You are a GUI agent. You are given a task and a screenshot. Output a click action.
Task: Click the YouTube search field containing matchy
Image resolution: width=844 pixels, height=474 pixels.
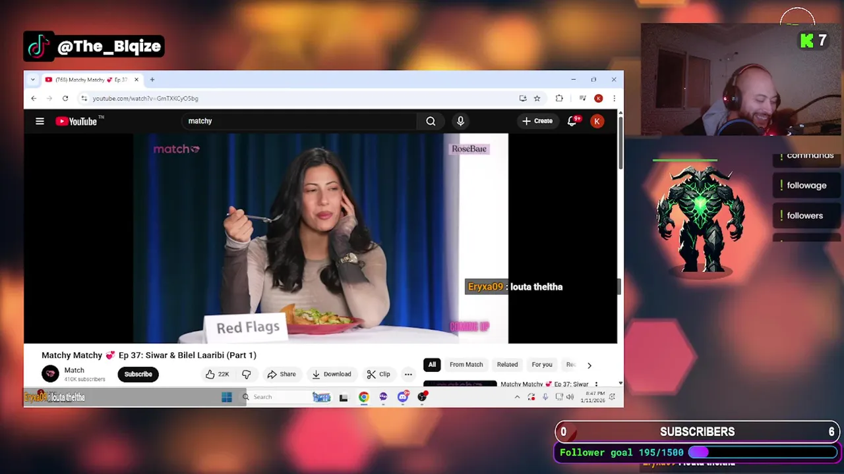point(300,121)
